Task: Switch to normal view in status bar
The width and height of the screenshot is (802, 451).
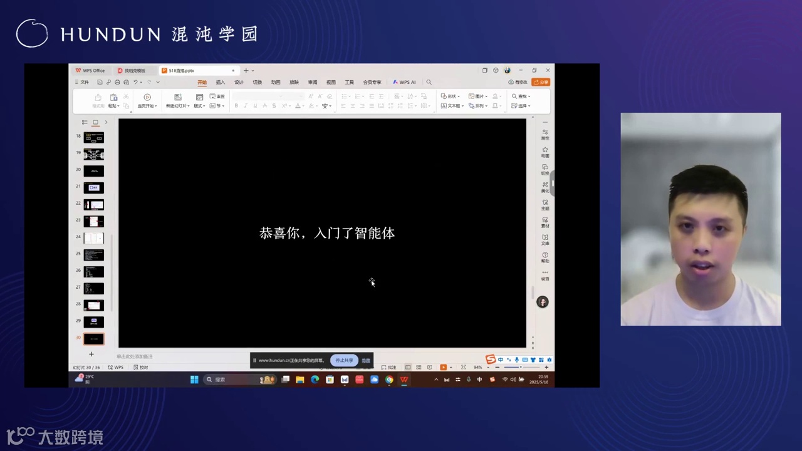Action: tap(408, 367)
